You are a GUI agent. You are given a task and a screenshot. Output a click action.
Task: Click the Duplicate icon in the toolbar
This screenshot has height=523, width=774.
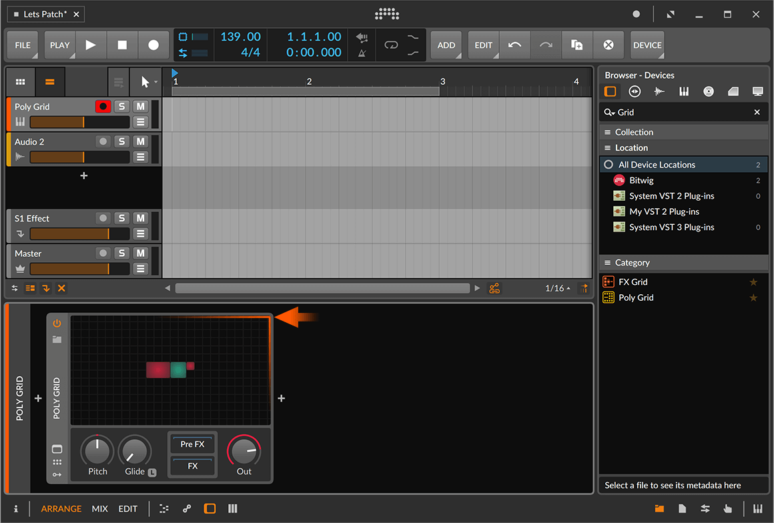[576, 45]
